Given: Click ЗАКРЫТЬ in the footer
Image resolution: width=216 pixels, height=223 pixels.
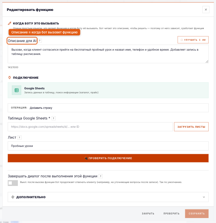Looking at the screenshot, I should tap(148, 213).
